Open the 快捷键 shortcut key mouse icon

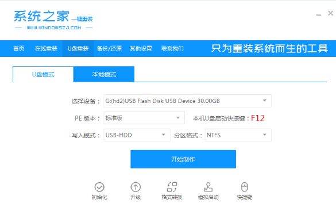[x=245, y=187]
